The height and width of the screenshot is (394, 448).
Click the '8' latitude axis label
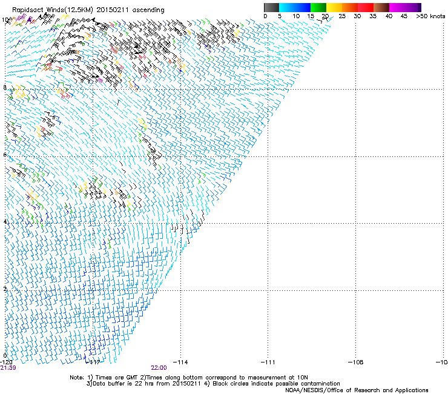click(x=5, y=87)
